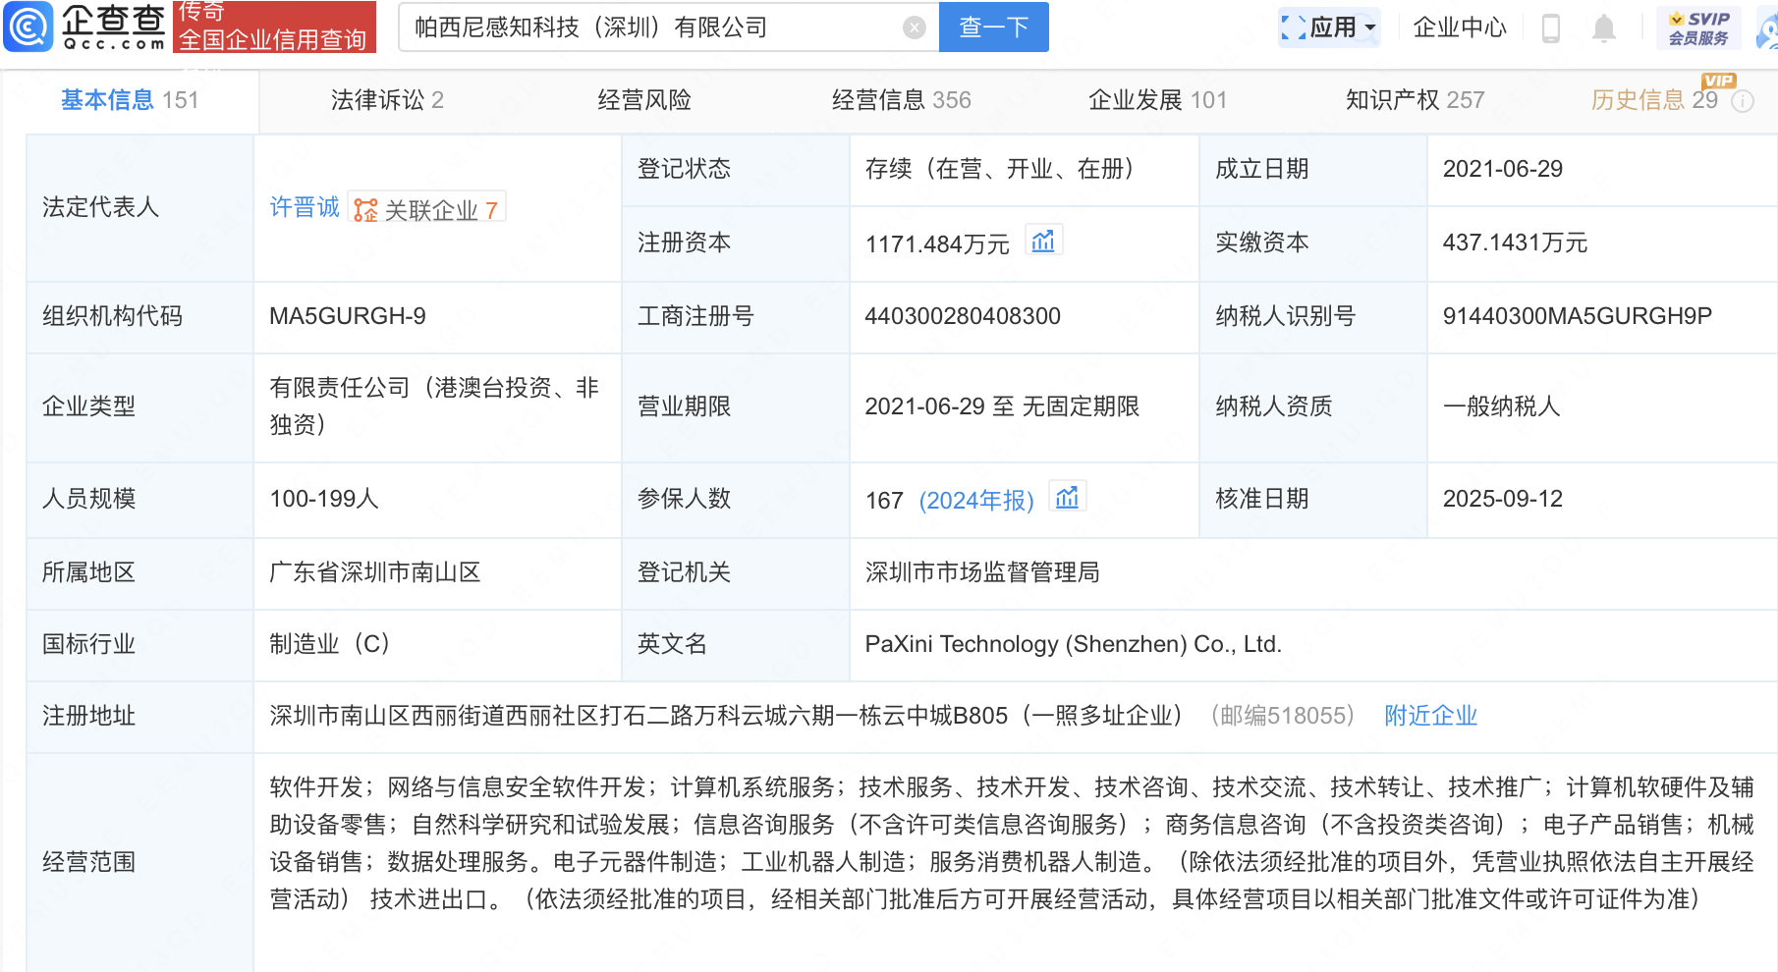Screen dimensions: 1778x972
Task: Open 企业中心
Action: coord(1460,27)
